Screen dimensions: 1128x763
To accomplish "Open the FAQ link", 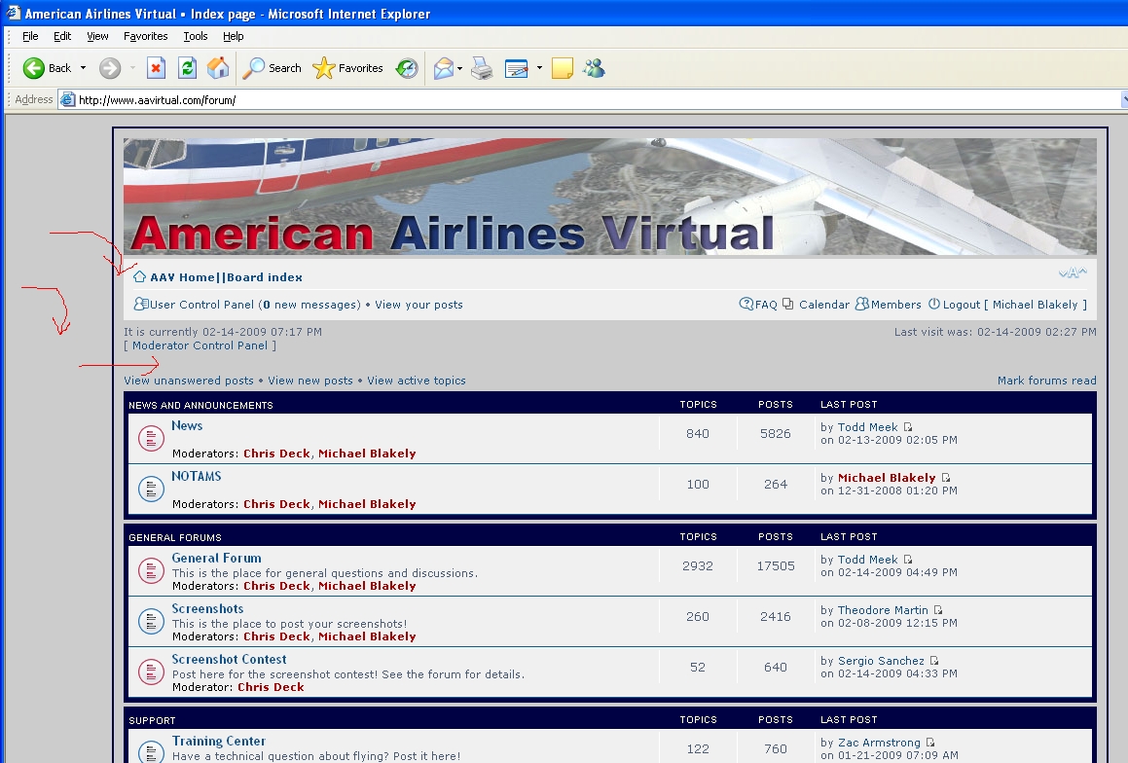I will (x=766, y=305).
